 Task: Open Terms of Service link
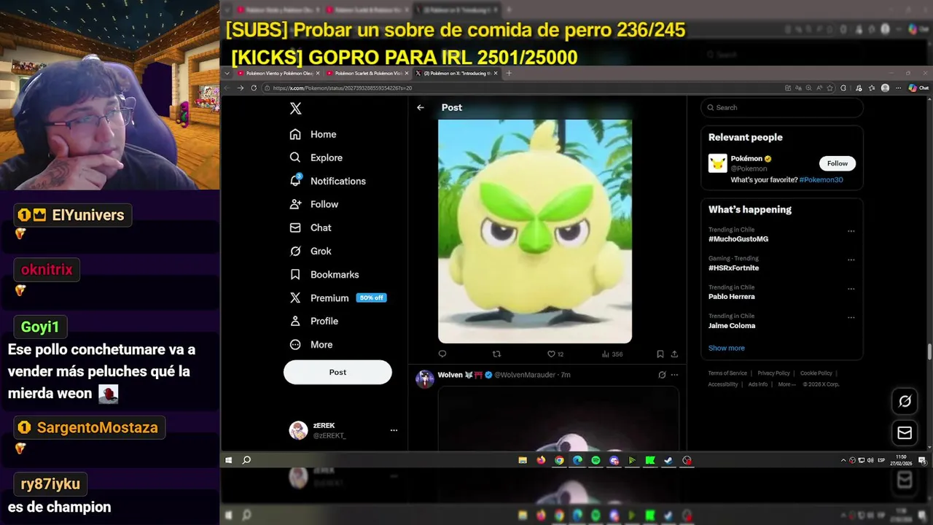(727, 373)
